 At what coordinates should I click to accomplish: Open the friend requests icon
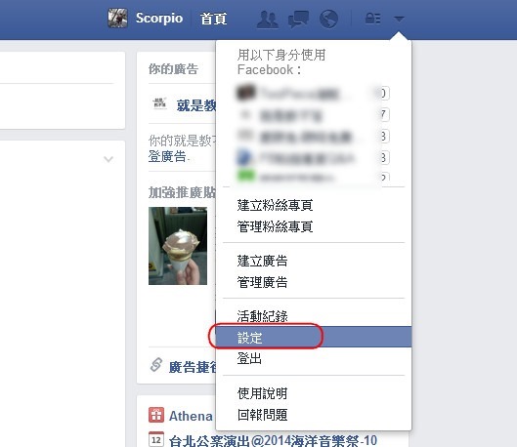(268, 20)
